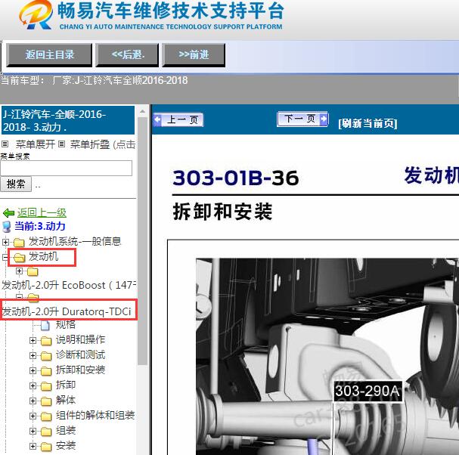Click the 诊断和测试 folder icon
This screenshot has height=455, width=459.
coord(46,356)
